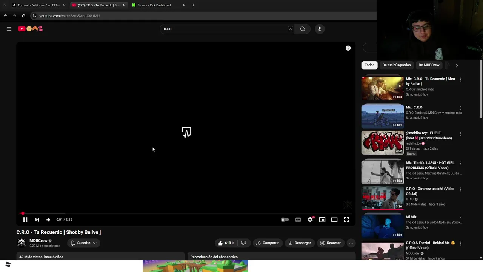Like the video with 618 k likes
The image size is (483, 272).
[x=226, y=243]
